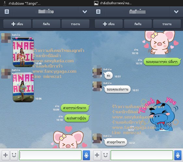Tap the left "+ เพื่อน" add friend button
Viewport: 183px width, 162px height.
(x=17, y=24)
